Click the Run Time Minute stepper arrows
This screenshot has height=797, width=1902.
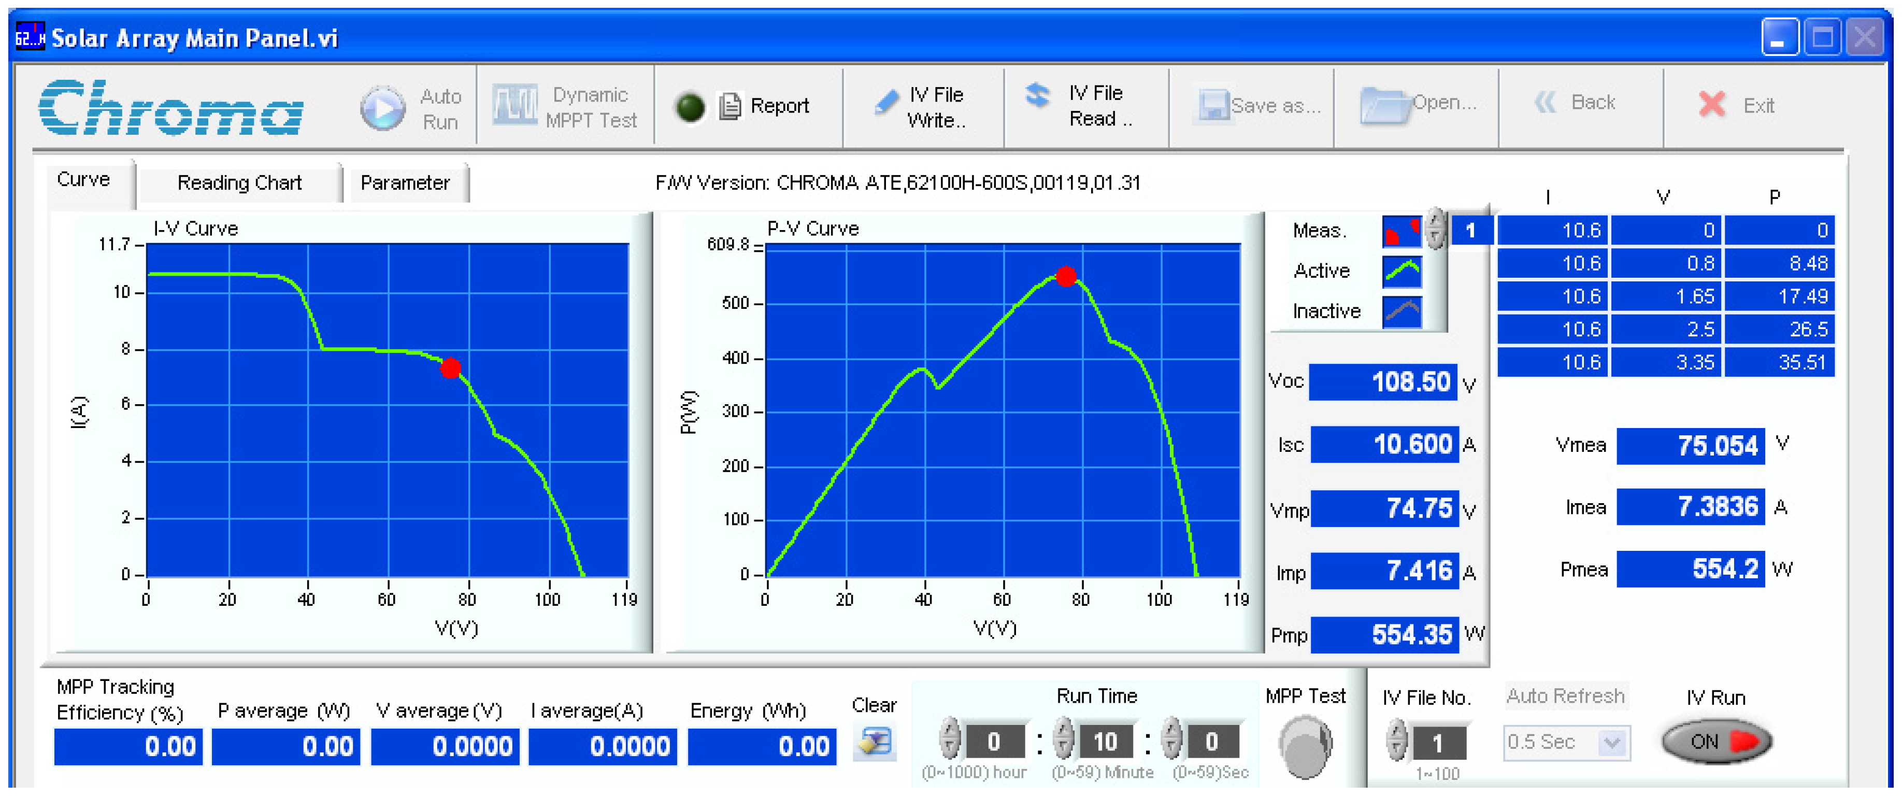[x=1063, y=738]
